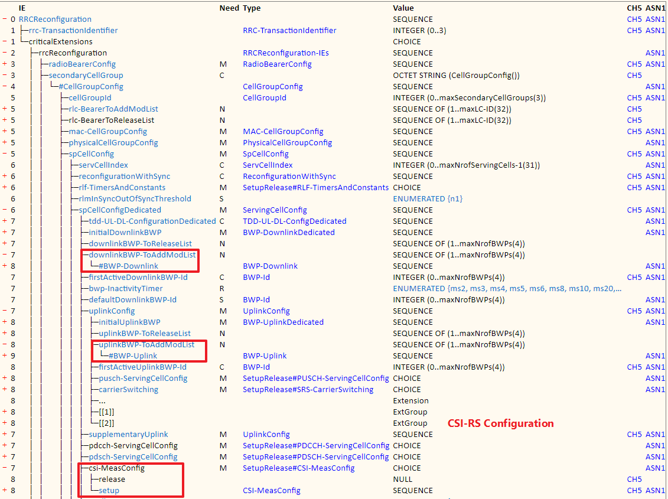668x499 pixels.
Task: Open the BWP-DownlinkDedicated type link
Action: point(289,233)
